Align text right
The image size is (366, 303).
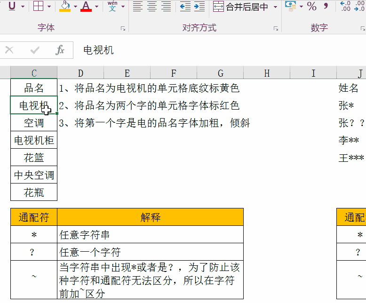tap(166, 7)
